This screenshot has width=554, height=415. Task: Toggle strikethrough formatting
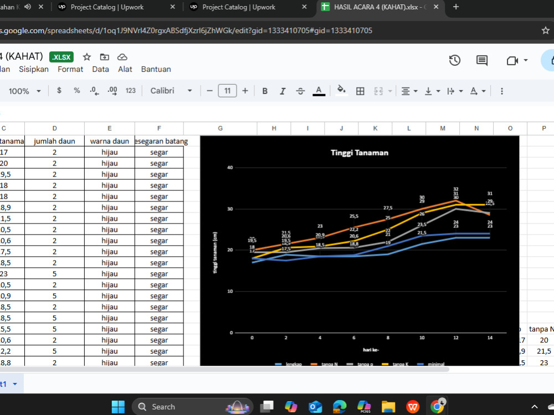point(300,91)
